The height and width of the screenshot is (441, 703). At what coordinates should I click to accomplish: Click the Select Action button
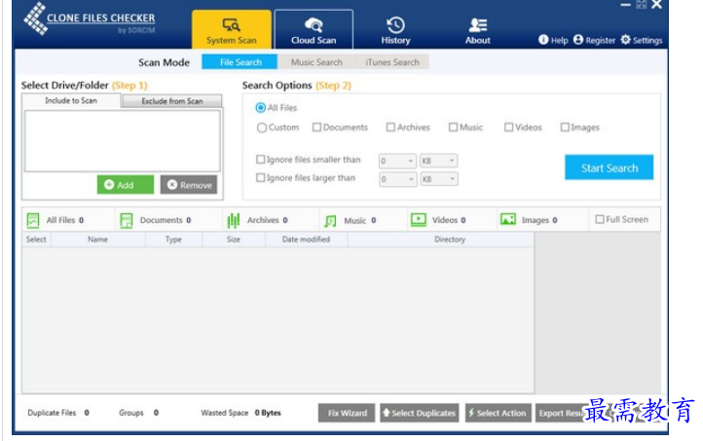coord(499,413)
